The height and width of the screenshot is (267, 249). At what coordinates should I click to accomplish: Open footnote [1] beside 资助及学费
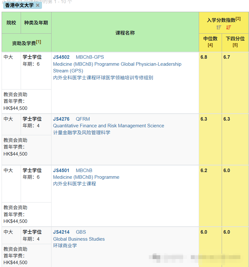[x=38, y=42]
